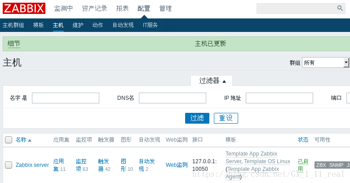Open Template App Zabbix Server link
Image resolution: width=350 pixels, height=183 pixels.
tap(251, 157)
